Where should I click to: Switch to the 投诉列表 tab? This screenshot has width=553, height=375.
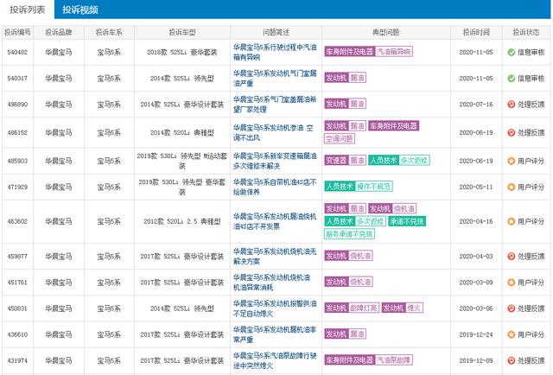27,10
